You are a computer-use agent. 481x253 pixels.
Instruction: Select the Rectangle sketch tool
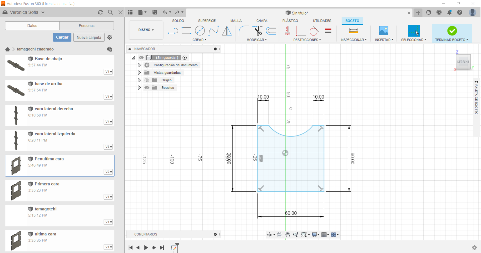pyautogui.click(x=186, y=31)
